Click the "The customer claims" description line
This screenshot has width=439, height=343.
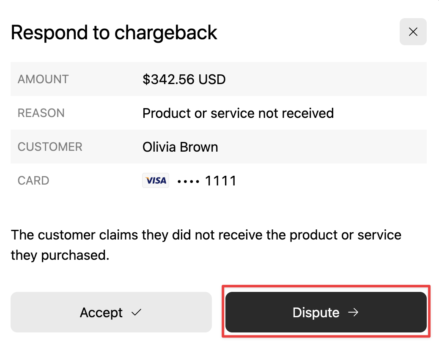206,235
